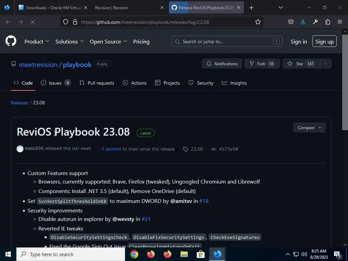
Task: Click the Latest release badge
Action: tap(145, 133)
